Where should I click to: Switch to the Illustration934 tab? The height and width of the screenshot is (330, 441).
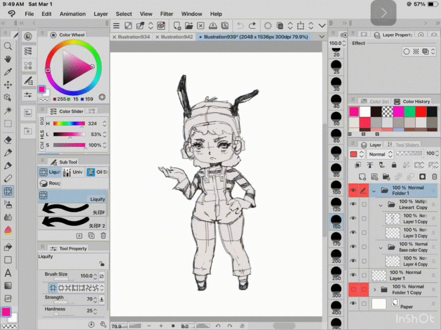[x=134, y=37]
